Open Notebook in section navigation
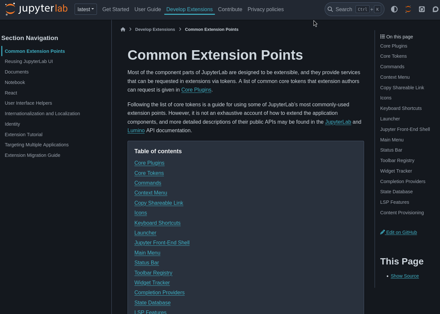440x314 pixels. [x=15, y=82]
